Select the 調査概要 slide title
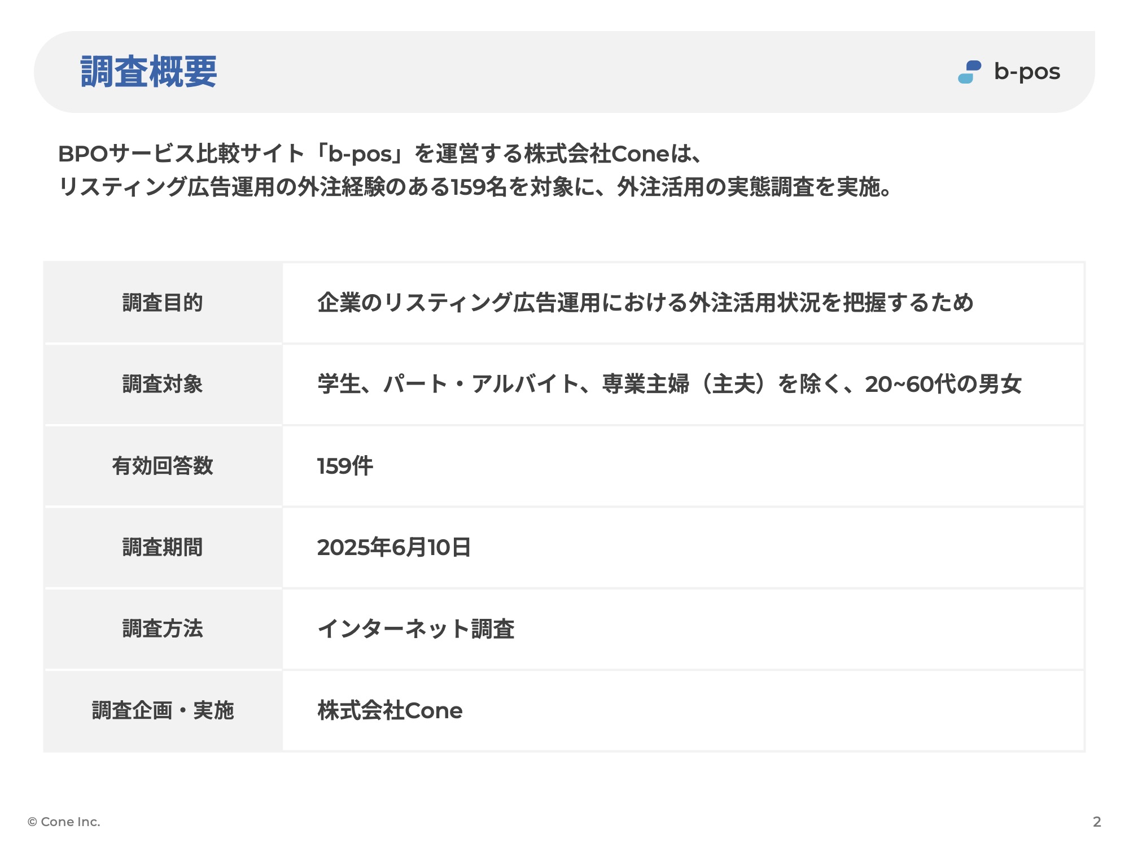This screenshot has width=1129, height=847. click(148, 72)
